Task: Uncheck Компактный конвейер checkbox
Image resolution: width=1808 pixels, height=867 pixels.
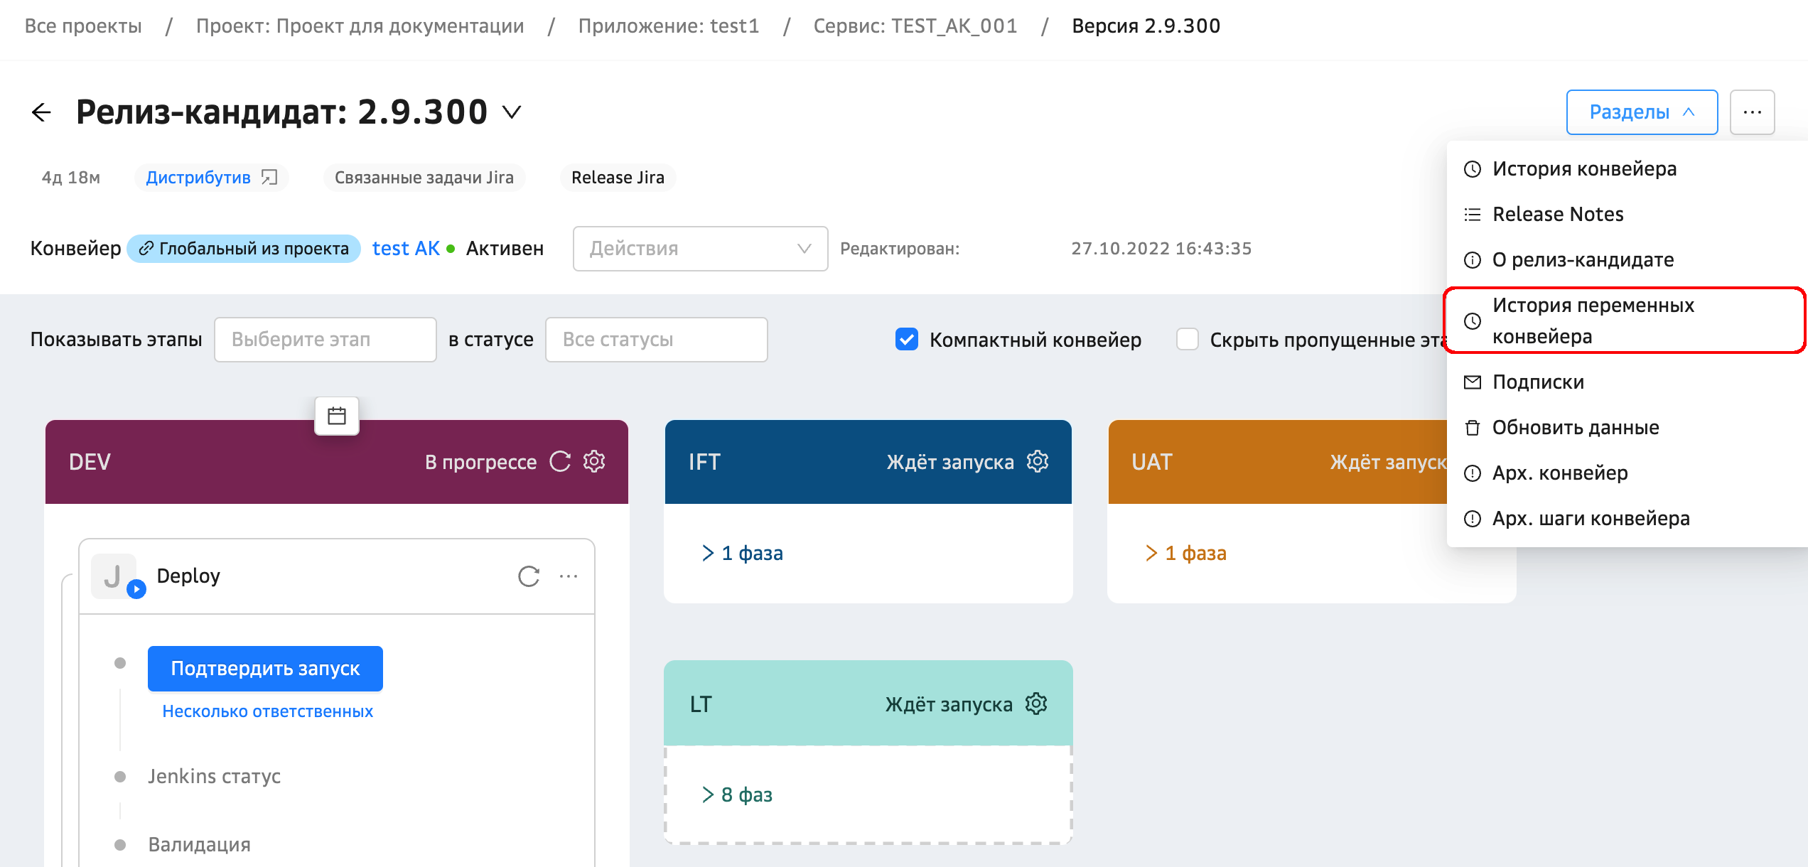Action: tap(907, 340)
